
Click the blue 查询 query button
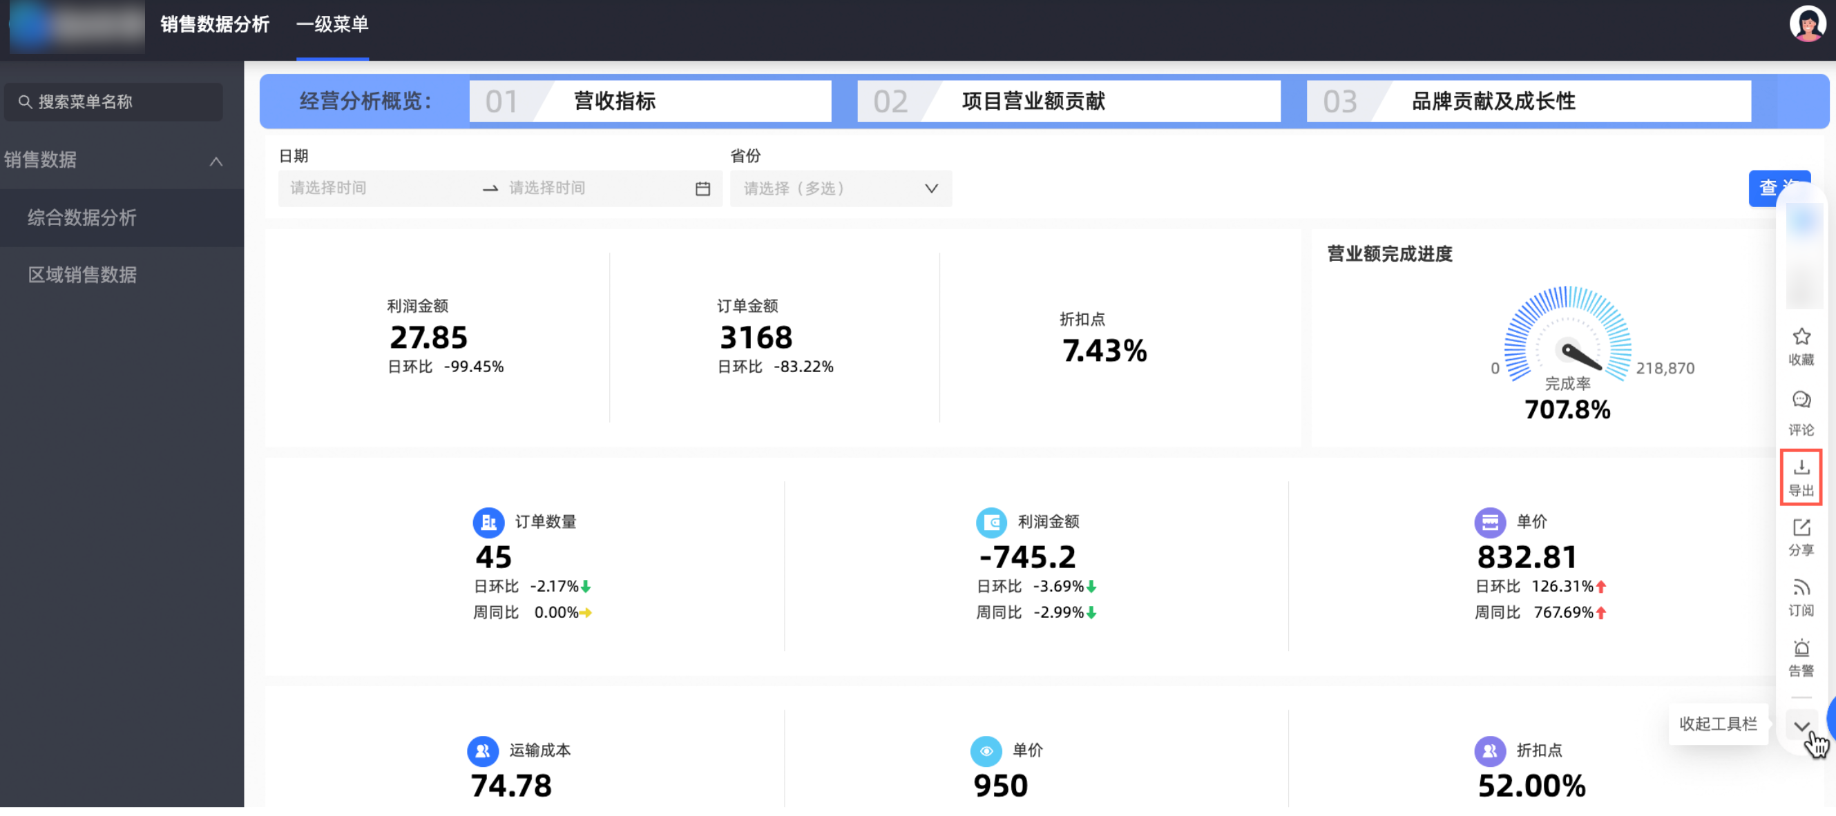(x=1763, y=188)
